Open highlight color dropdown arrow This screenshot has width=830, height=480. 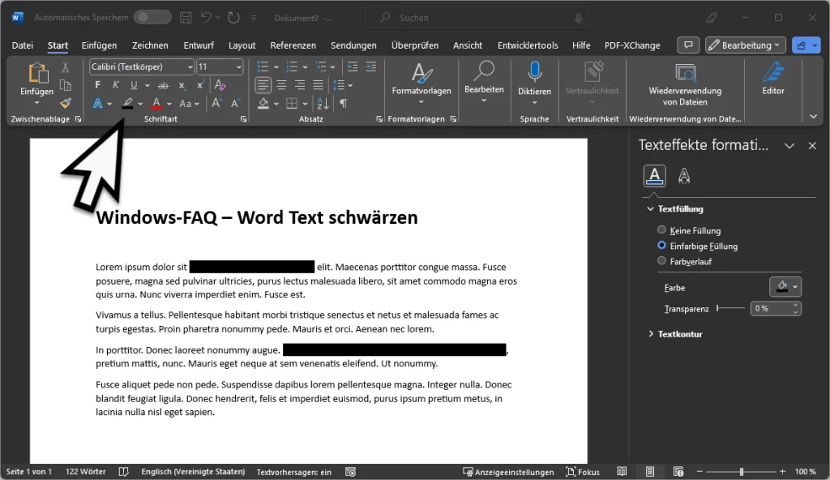click(x=140, y=104)
